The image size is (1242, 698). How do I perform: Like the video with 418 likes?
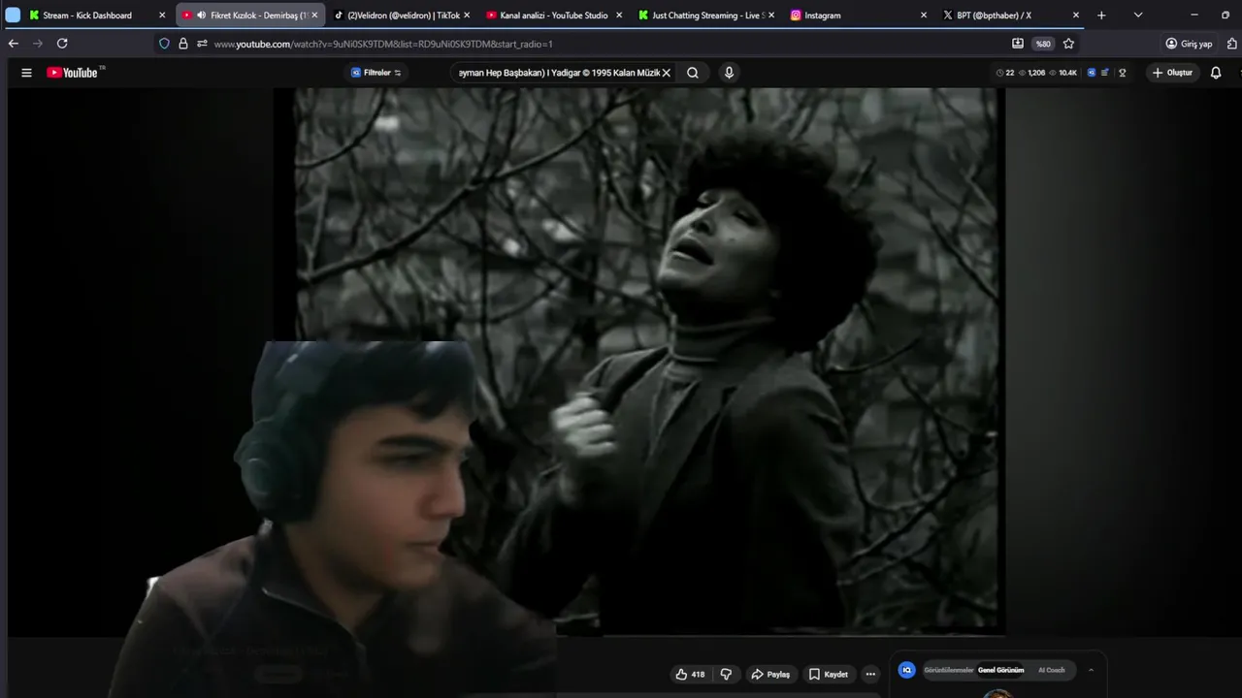[690, 674]
